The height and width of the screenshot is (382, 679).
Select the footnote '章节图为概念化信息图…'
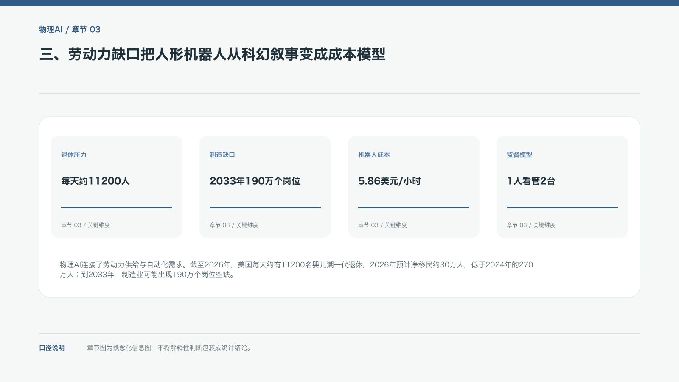coord(170,348)
